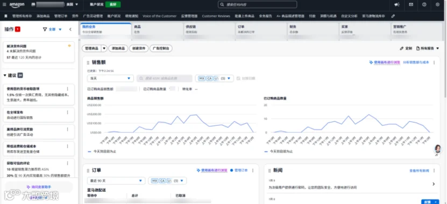Open the 所有报告 dropdown
Viewport: 447px width, 204px height.
(x=428, y=48)
